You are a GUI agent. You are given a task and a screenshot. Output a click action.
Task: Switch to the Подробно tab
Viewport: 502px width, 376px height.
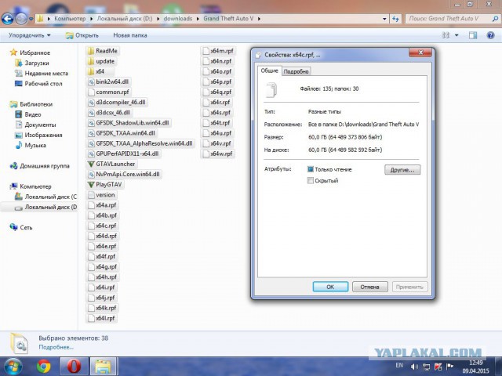296,71
